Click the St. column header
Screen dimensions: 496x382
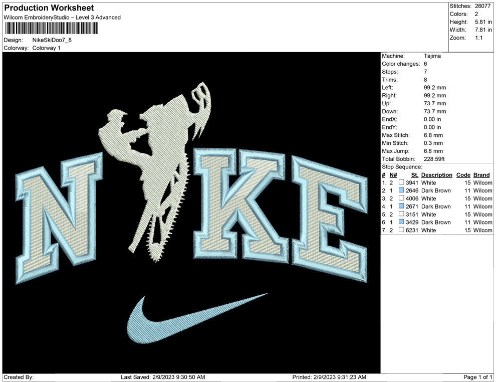pyautogui.click(x=415, y=175)
